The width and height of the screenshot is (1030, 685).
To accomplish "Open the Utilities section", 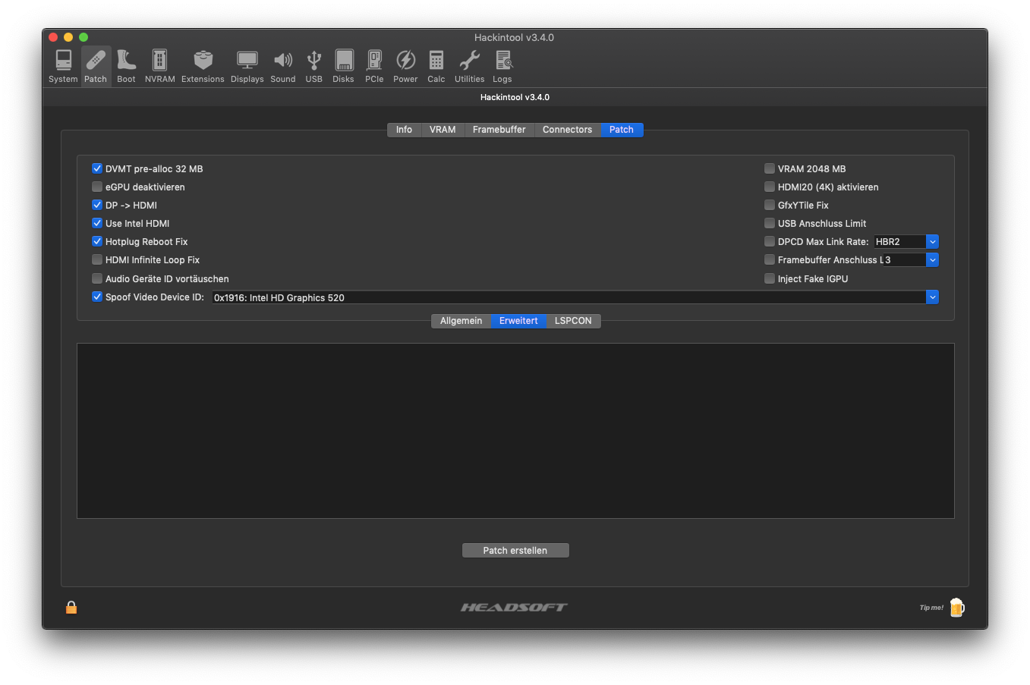I will [470, 66].
